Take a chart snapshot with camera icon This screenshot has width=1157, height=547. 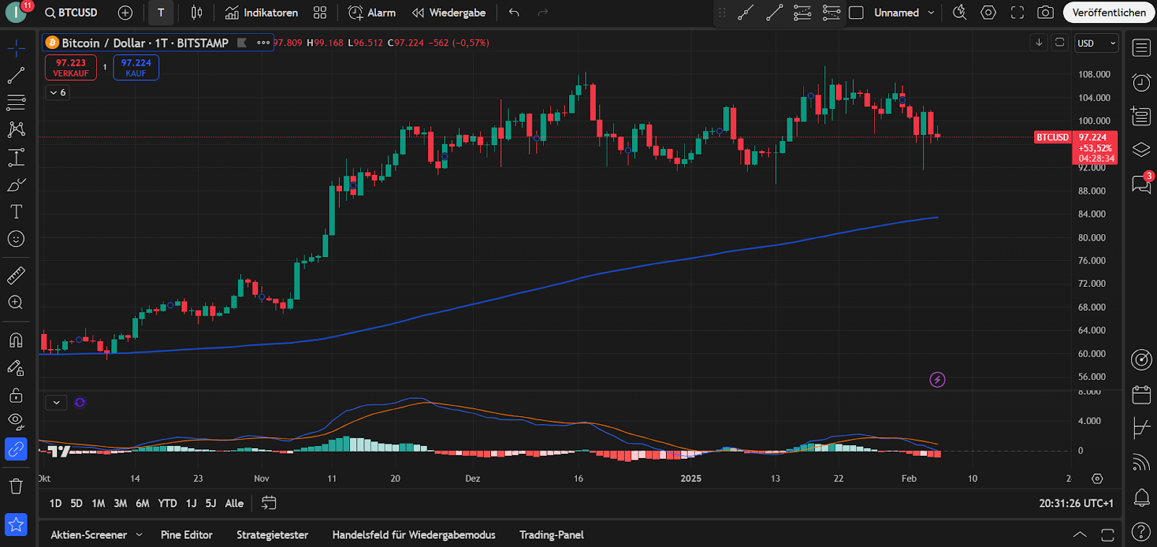(1046, 12)
